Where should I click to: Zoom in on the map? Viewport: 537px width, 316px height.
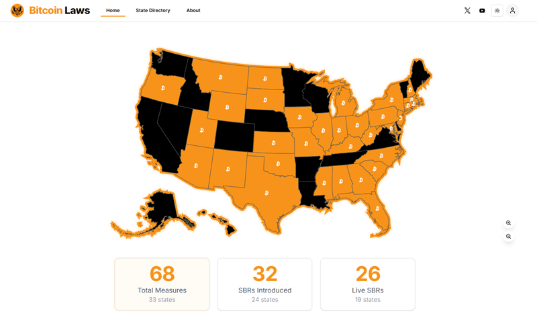(x=509, y=223)
